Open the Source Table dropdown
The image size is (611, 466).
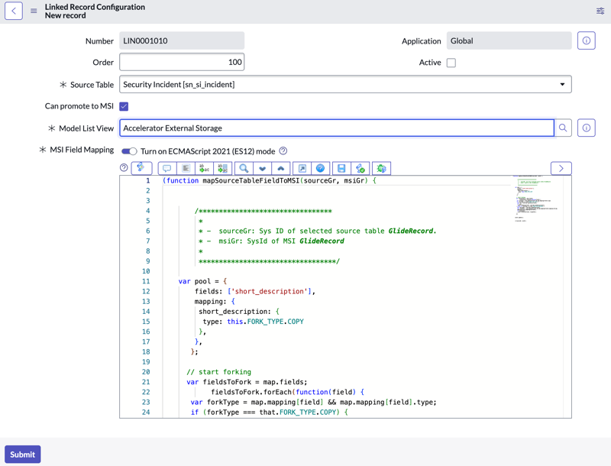[x=345, y=84]
